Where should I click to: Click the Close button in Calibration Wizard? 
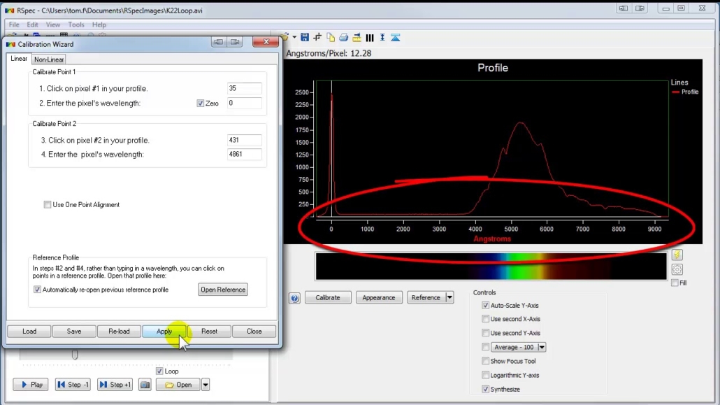[254, 331]
